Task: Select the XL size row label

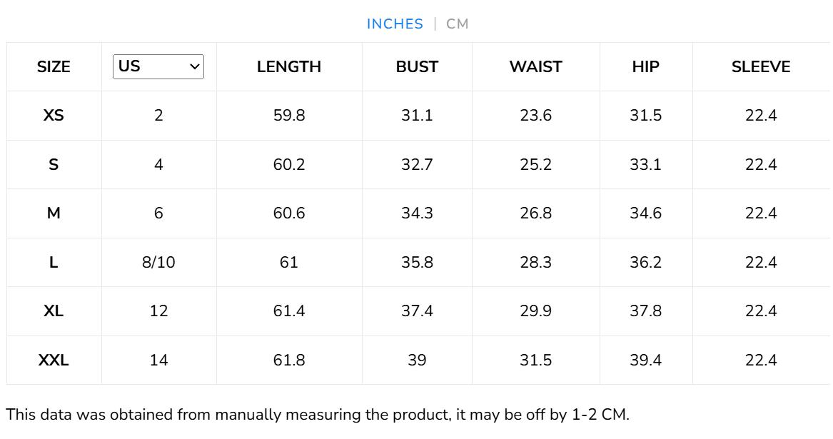Action: point(54,311)
